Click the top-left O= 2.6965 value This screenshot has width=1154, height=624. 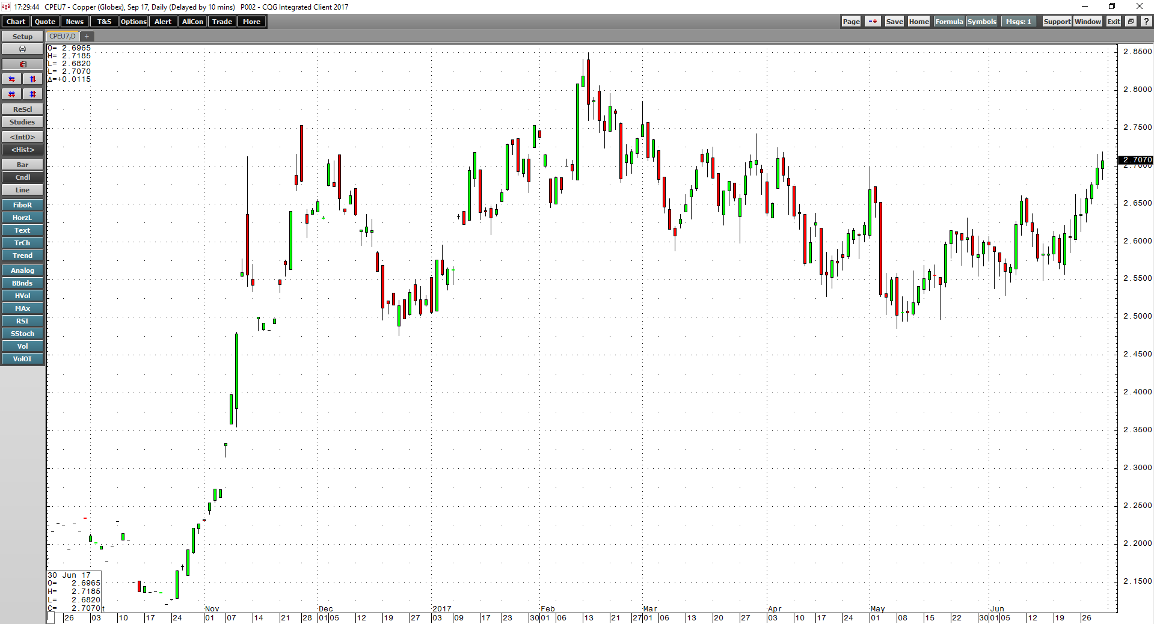69,48
